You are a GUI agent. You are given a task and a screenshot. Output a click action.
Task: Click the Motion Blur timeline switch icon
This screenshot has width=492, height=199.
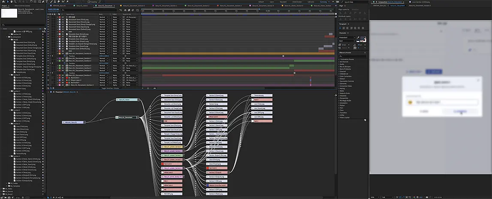pyautogui.click(x=133, y=10)
